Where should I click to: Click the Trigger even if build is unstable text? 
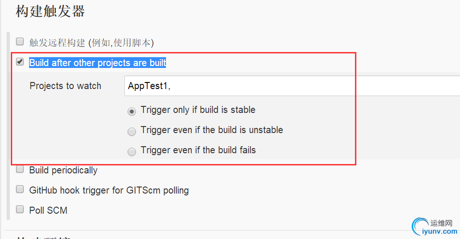(211, 130)
